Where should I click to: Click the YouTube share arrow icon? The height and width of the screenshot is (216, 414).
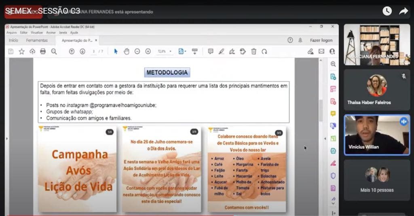(403, 11)
